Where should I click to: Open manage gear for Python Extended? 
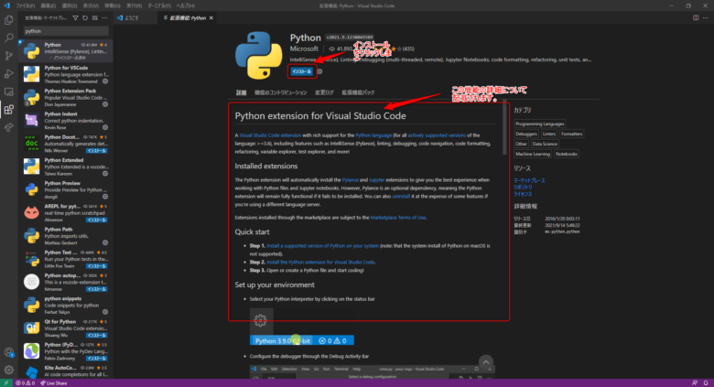(105, 174)
